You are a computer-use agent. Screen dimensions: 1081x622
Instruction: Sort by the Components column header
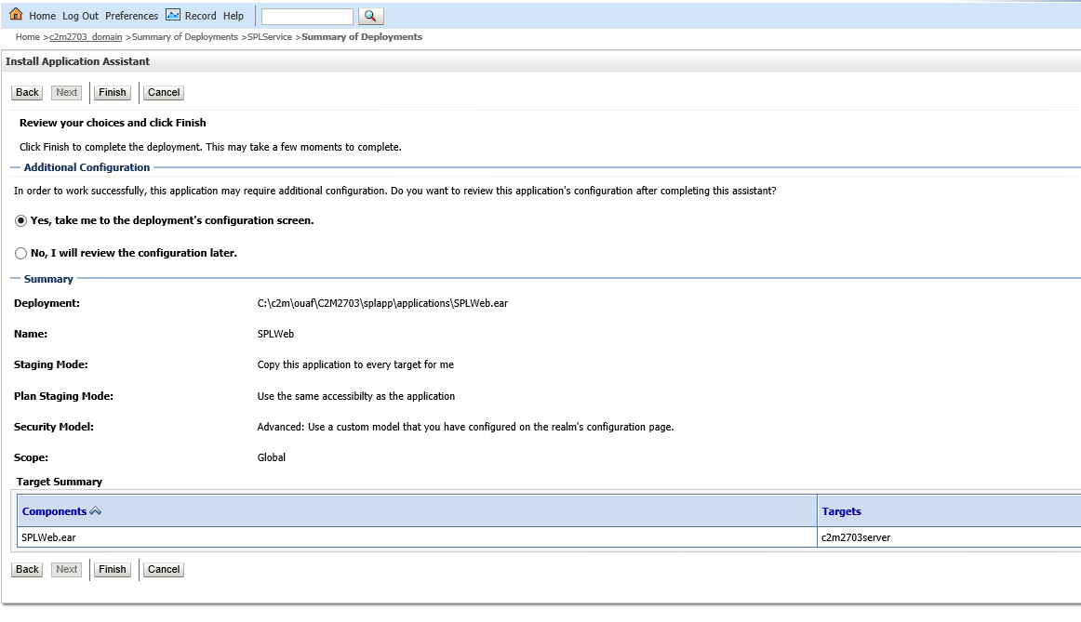(55, 511)
